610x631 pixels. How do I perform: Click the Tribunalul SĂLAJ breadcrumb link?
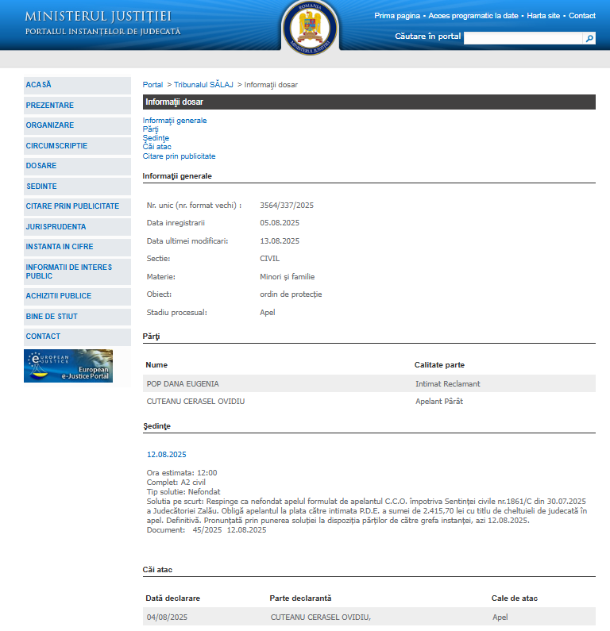[x=203, y=85]
